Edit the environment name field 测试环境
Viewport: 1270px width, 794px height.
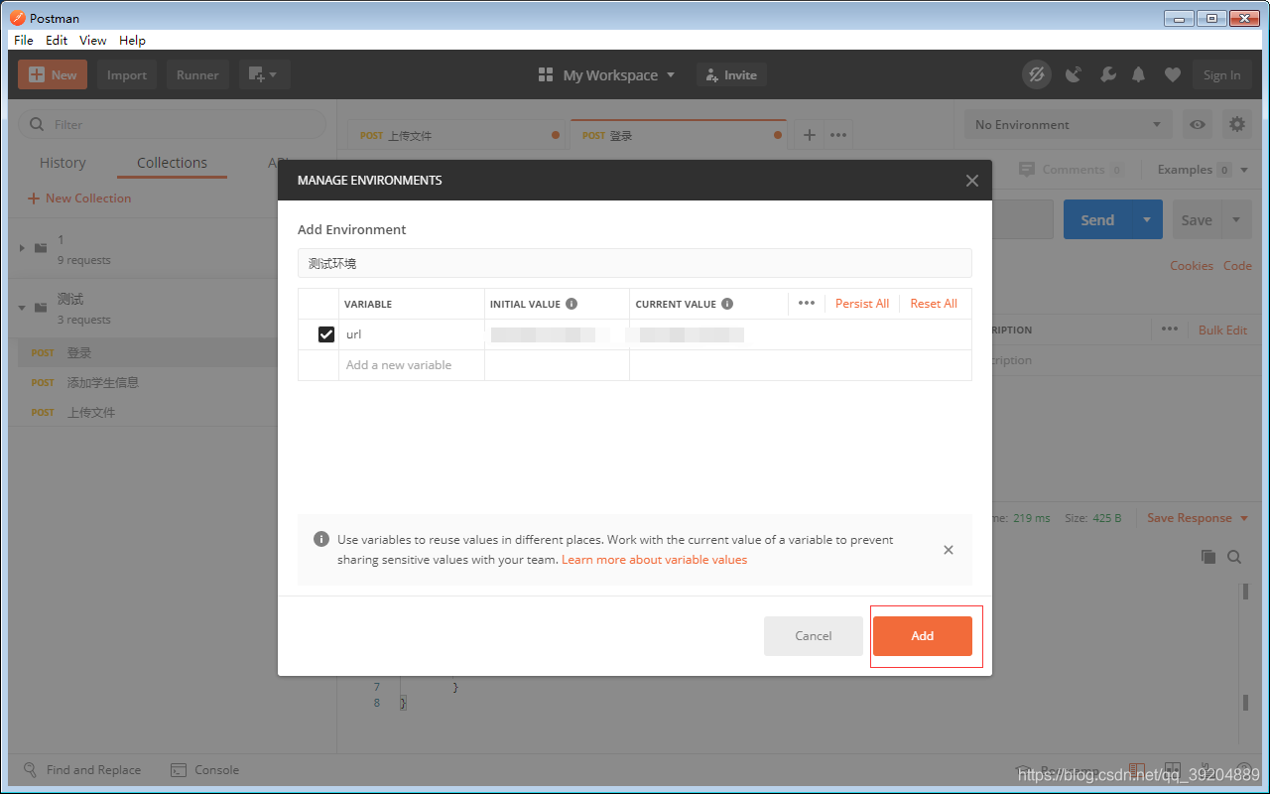[635, 263]
